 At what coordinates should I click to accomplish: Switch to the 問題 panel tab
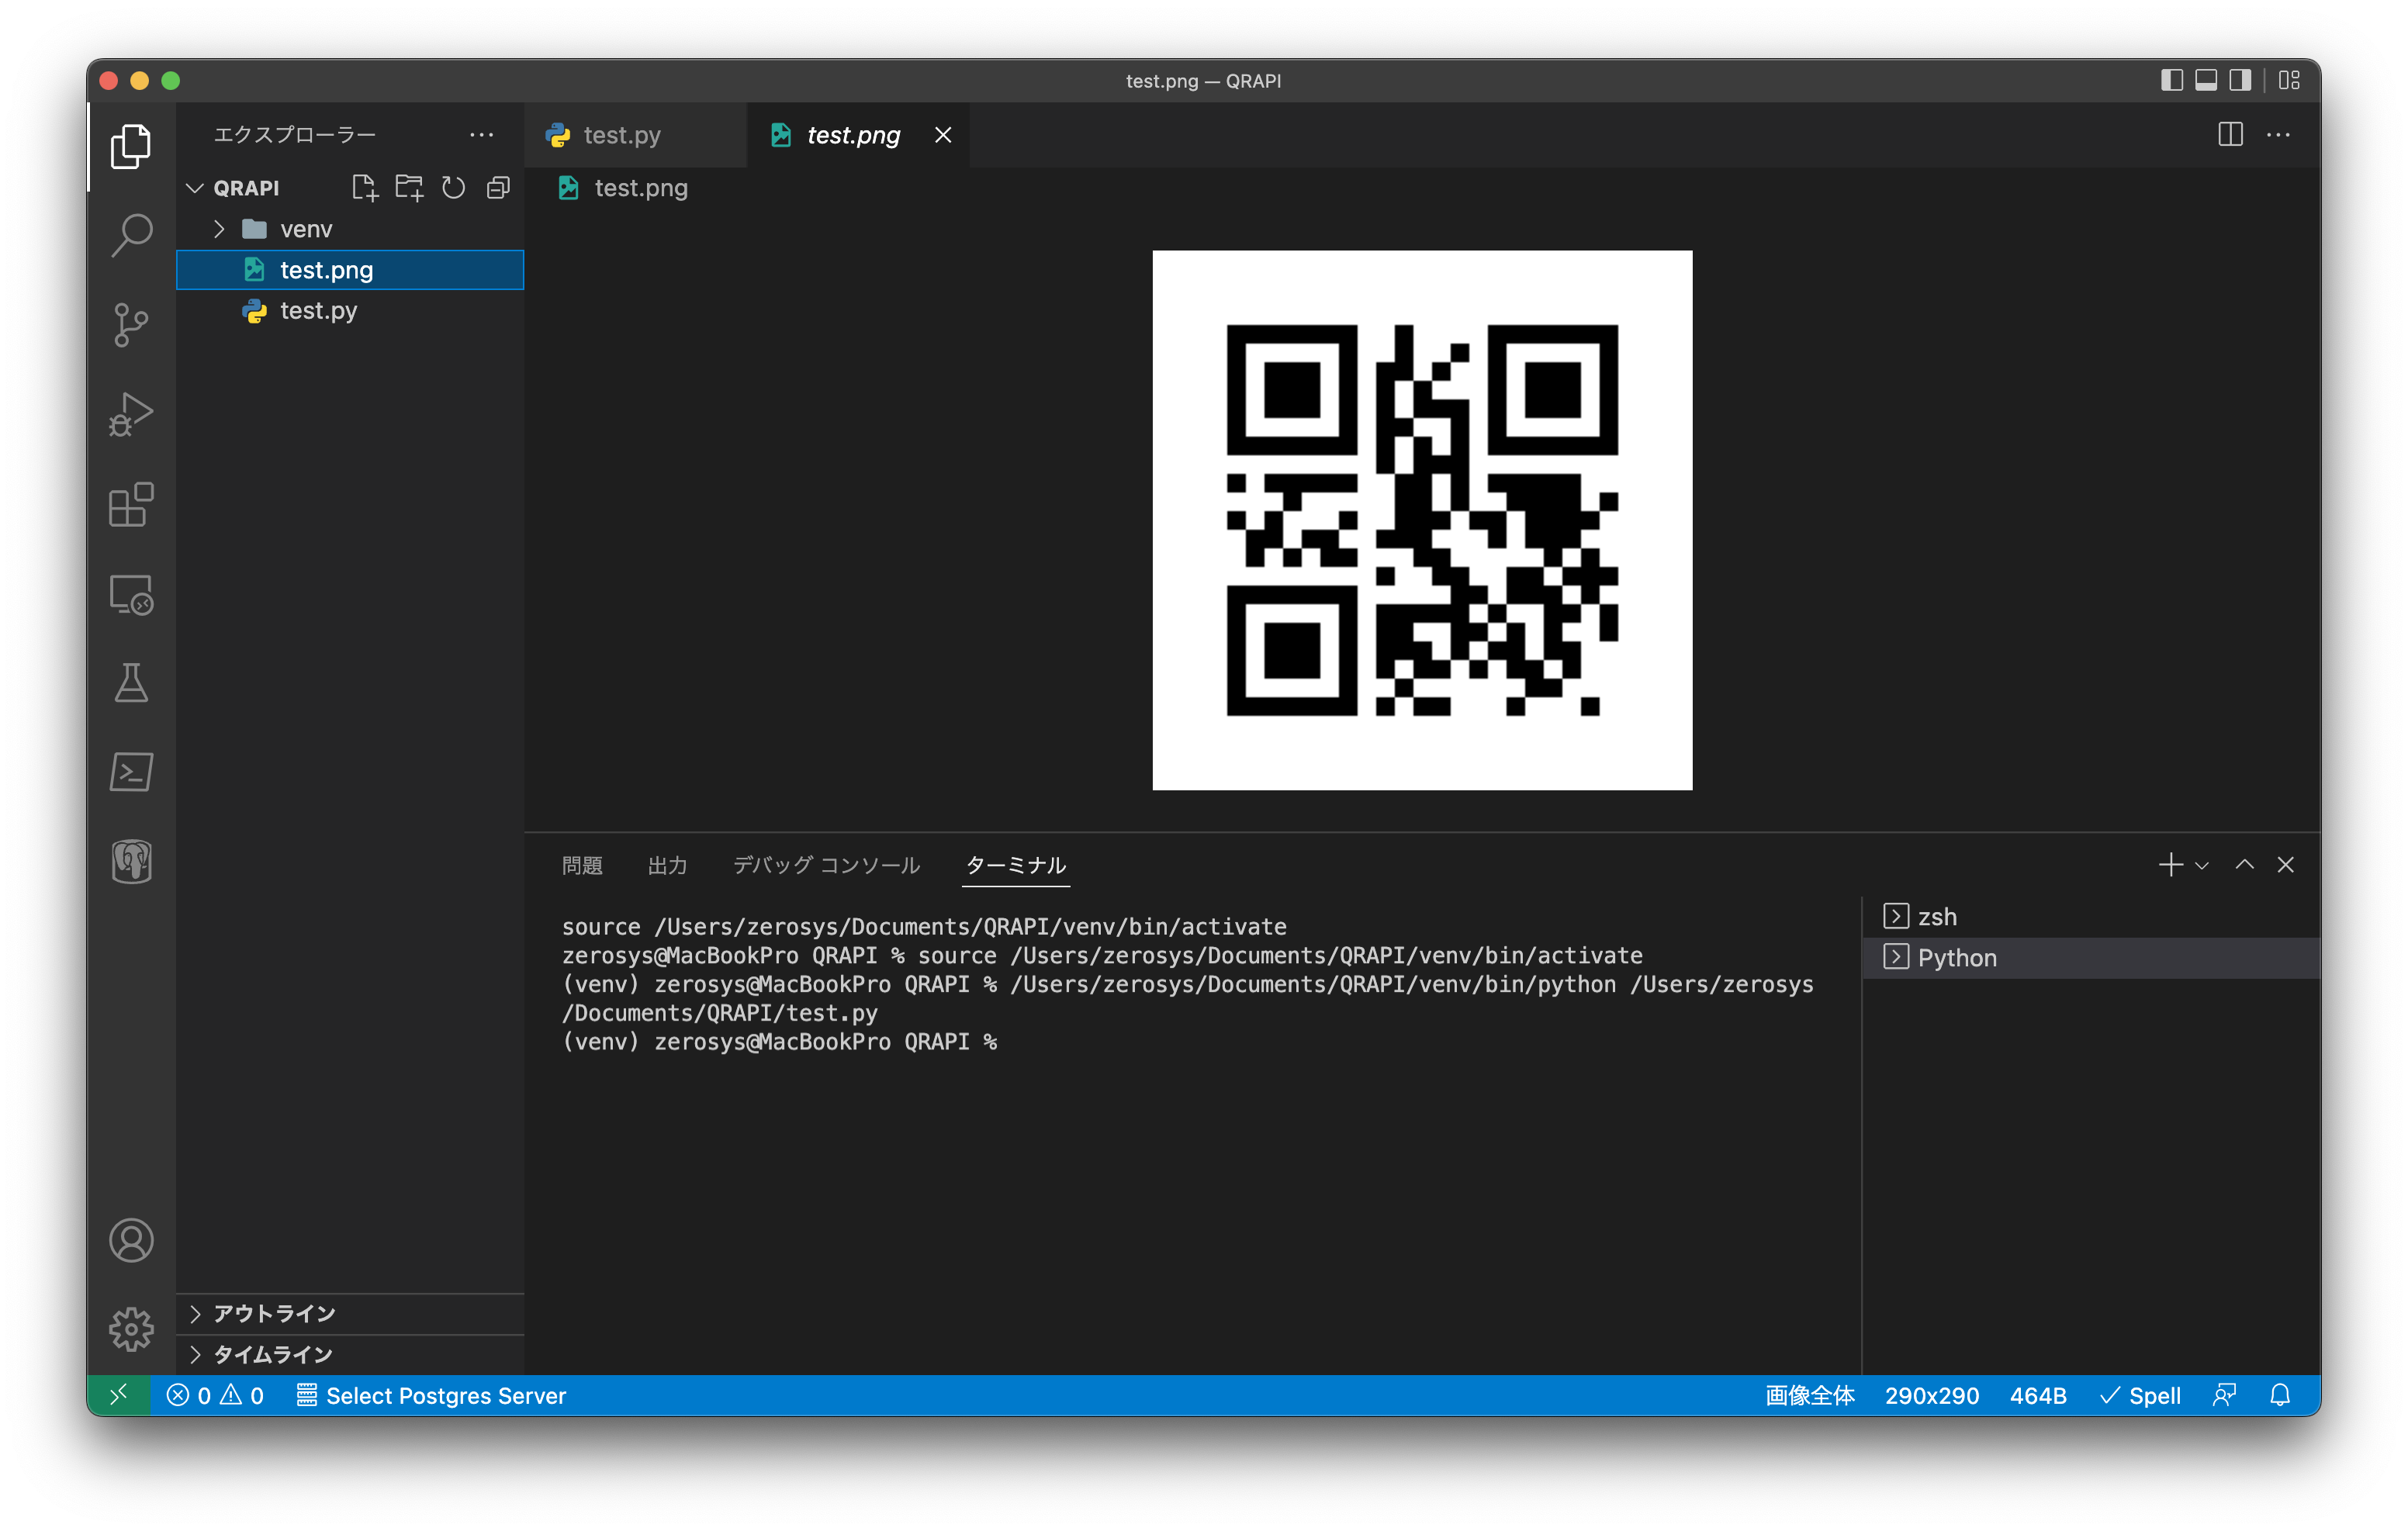[x=582, y=865]
